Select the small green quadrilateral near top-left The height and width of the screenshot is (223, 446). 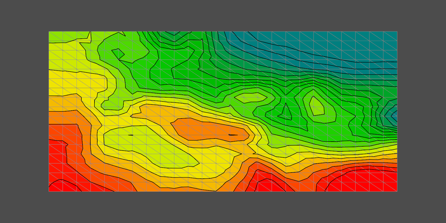tap(118, 54)
